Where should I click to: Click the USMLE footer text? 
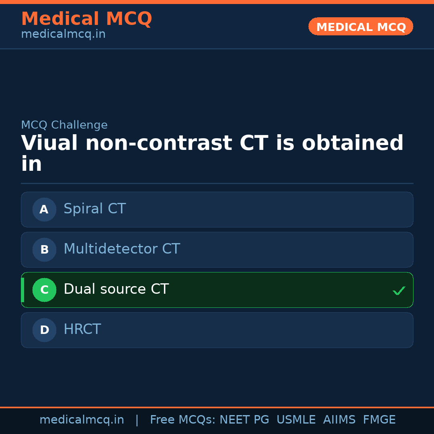pyautogui.click(x=296, y=420)
